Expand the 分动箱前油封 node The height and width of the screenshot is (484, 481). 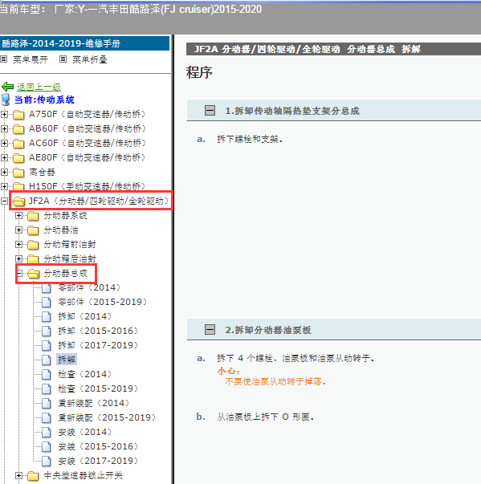[x=18, y=245]
